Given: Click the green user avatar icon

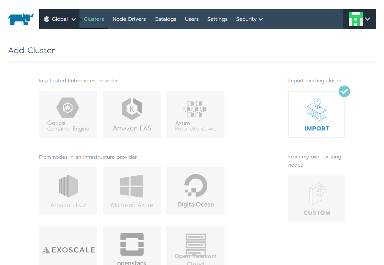Looking at the screenshot, I should click(x=355, y=19).
